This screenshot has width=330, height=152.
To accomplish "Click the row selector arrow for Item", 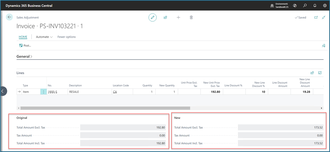I will tap(19, 92).
